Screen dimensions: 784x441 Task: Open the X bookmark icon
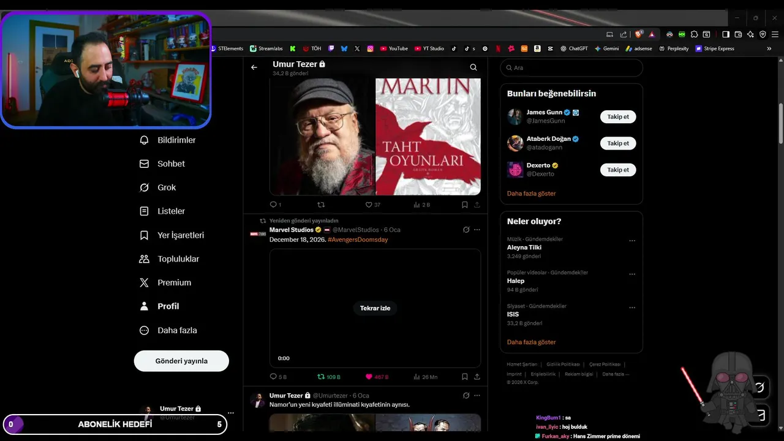pos(357,48)
